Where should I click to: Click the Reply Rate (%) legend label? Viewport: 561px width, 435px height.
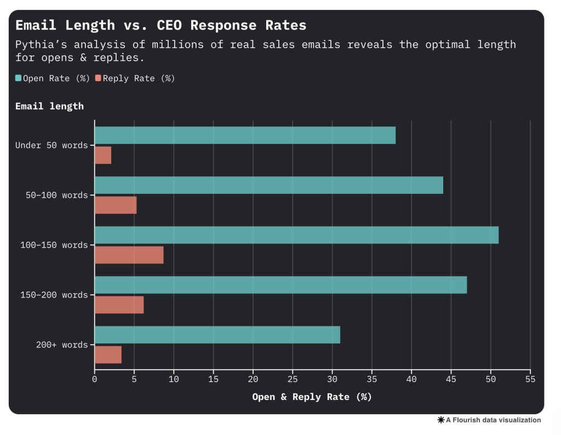139,78
